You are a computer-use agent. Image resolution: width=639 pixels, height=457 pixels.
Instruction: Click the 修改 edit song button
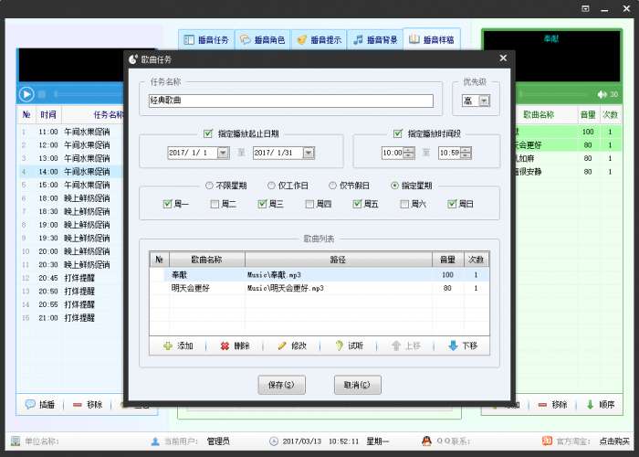coord(292,345)
